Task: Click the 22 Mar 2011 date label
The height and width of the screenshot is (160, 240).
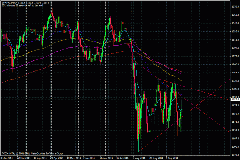Action: click(x=24, y=158)
